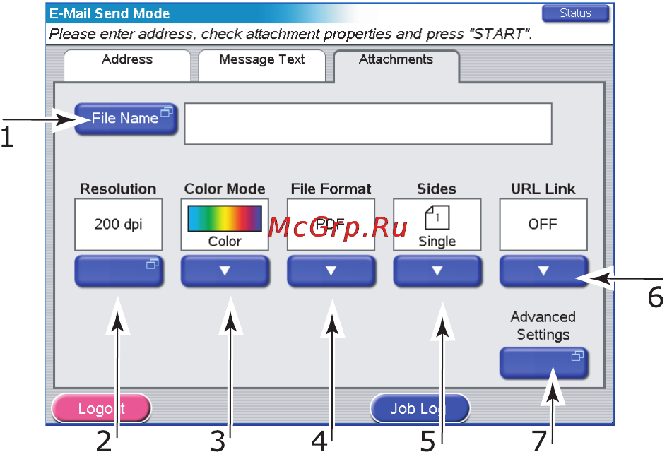
Task: Click the File Format label
Action: point(331,189)
